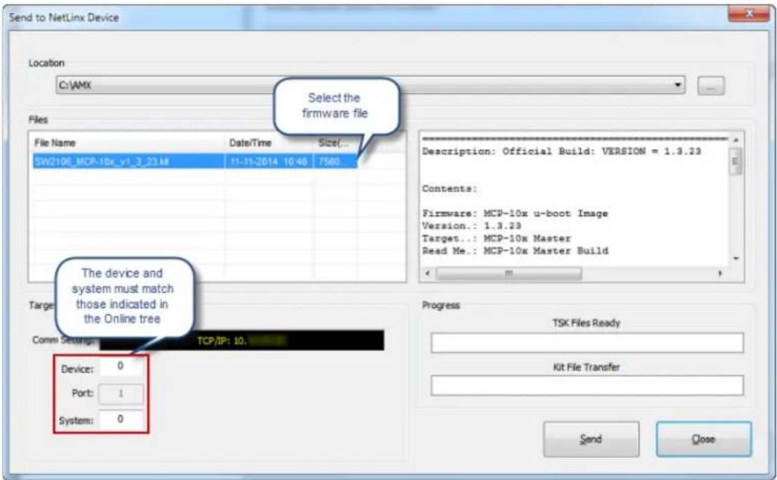This screenshot has height=480, width=777.
Task: Click the Version.: 1.3.23 line
Action: click(471, 226)
